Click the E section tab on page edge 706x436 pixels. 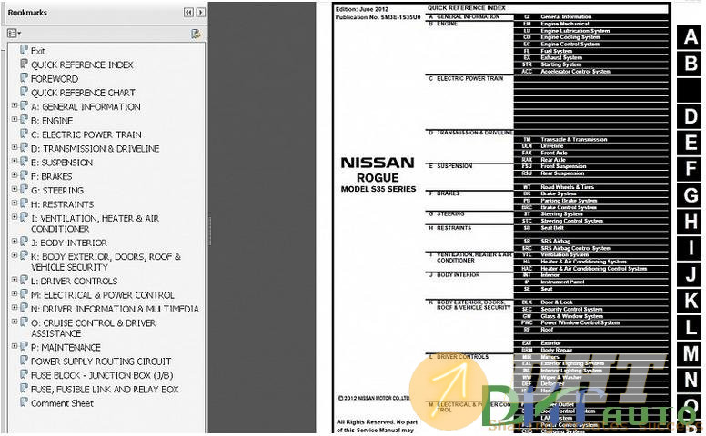pos(691,143)
